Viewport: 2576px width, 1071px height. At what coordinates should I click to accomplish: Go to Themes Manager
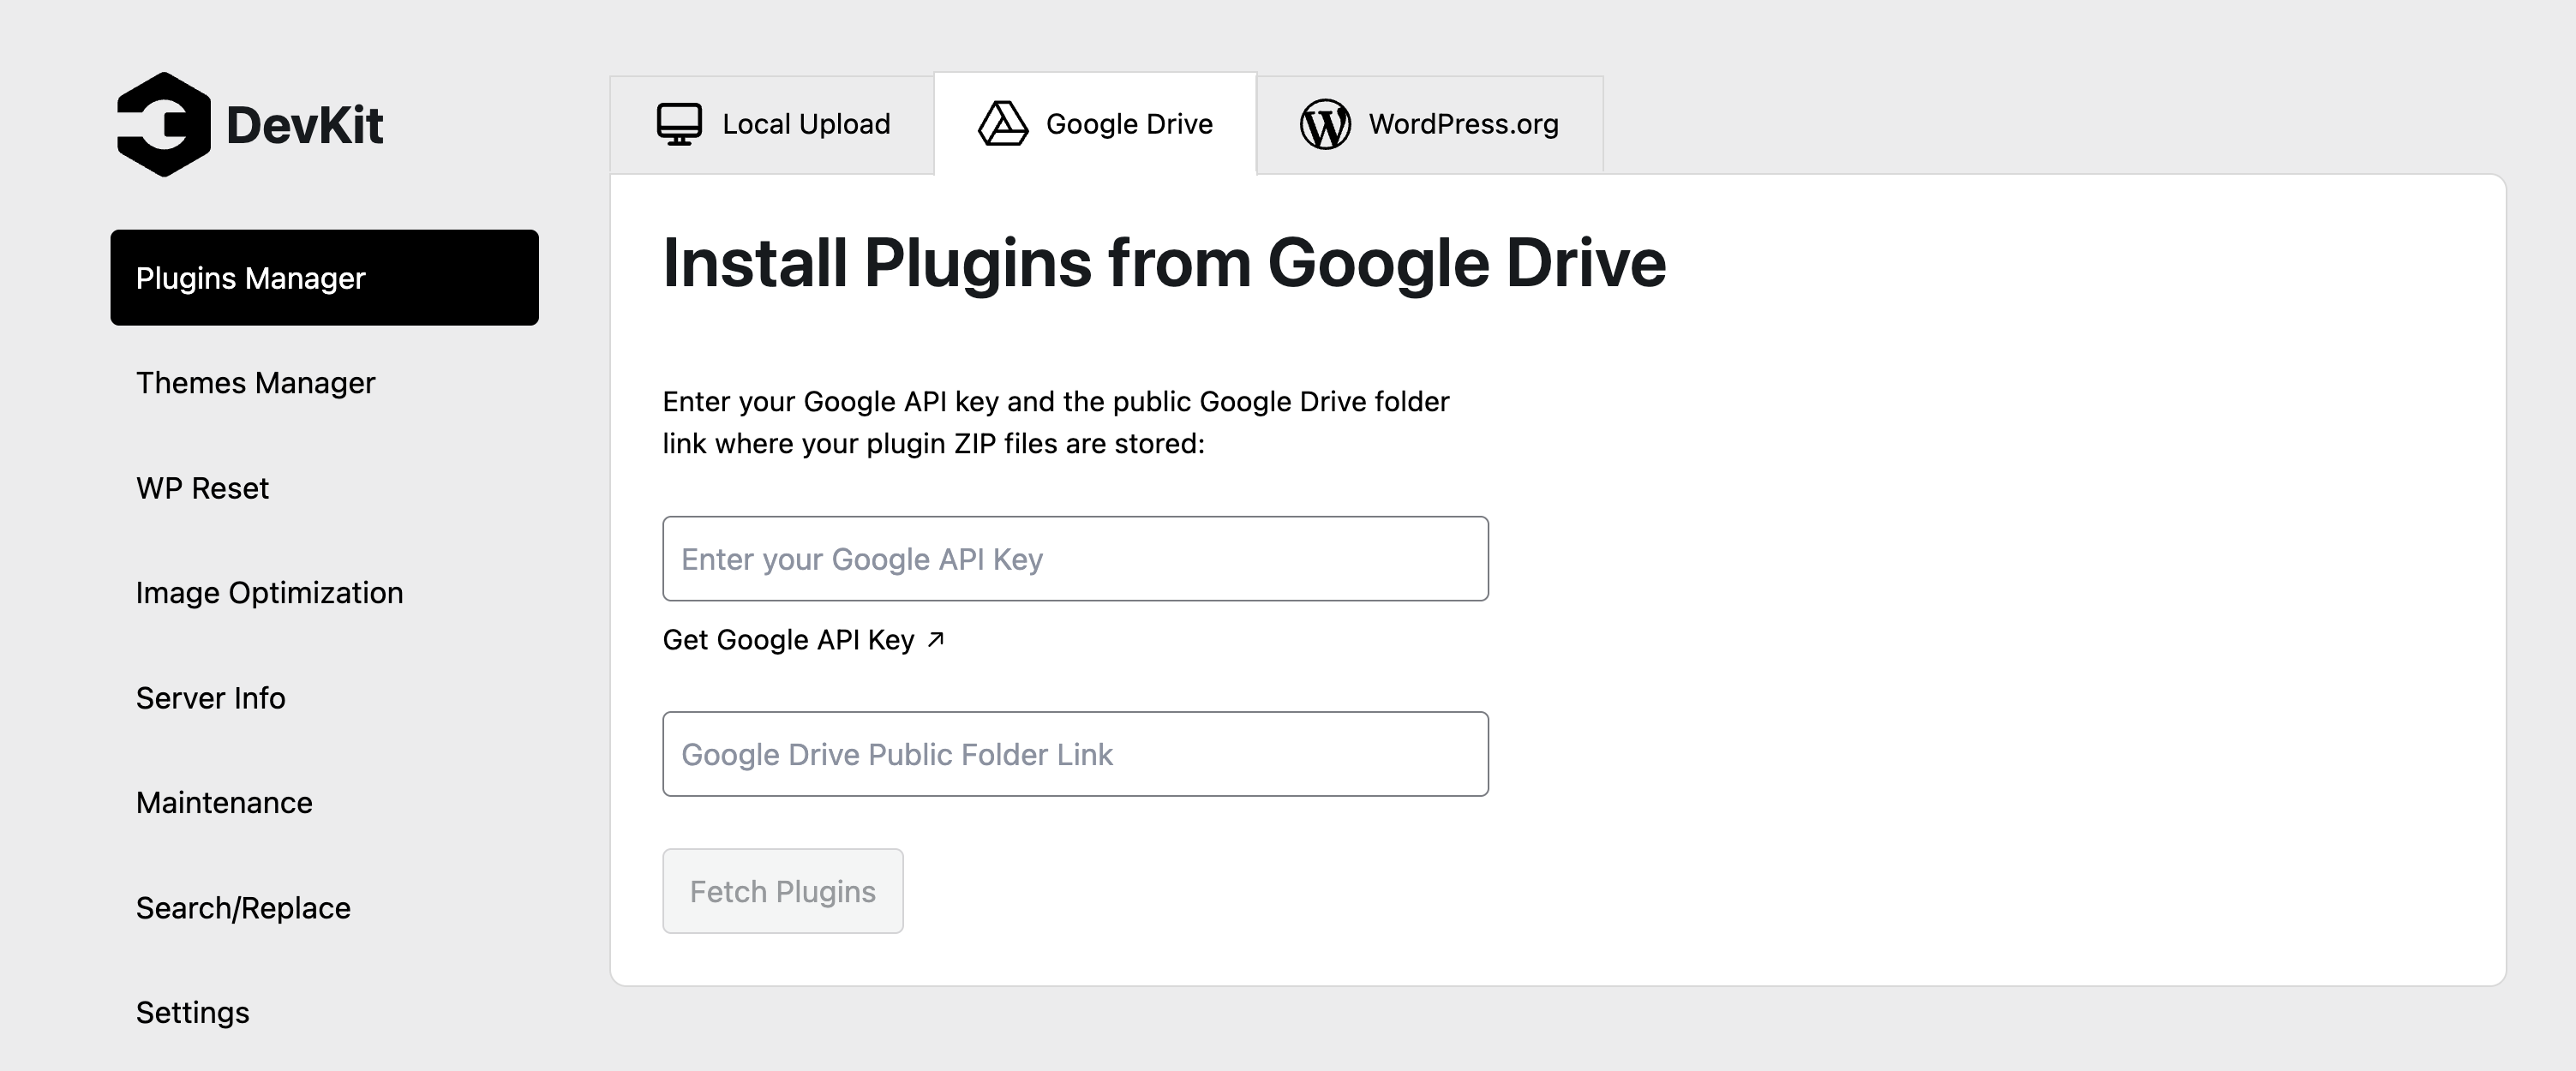click(255, 383)
